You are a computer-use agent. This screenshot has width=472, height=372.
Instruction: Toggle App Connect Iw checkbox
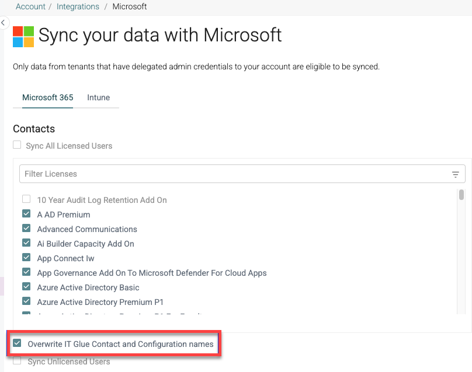(26, 258)
